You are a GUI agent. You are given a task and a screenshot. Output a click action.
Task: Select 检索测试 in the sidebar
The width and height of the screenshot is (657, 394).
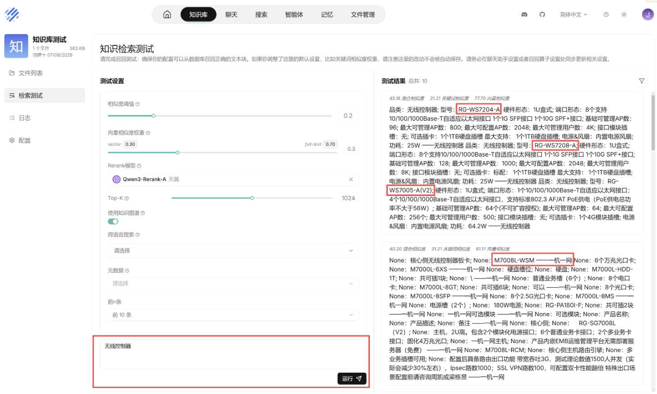coord(44,95)
